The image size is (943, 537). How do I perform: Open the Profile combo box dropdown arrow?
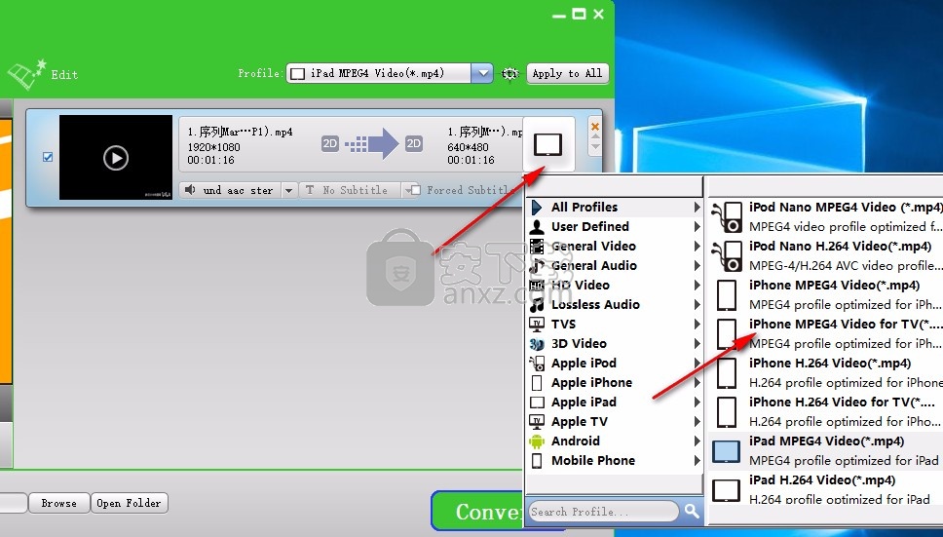(x=482, y=73)
